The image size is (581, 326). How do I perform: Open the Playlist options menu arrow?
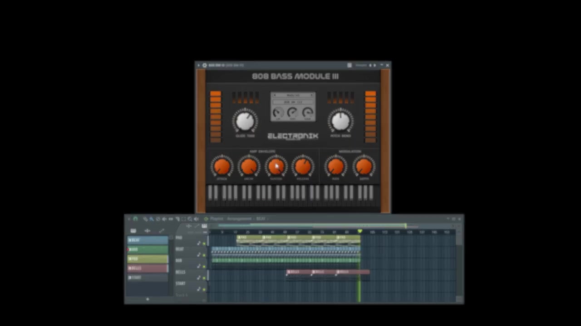tap(129, 219)
